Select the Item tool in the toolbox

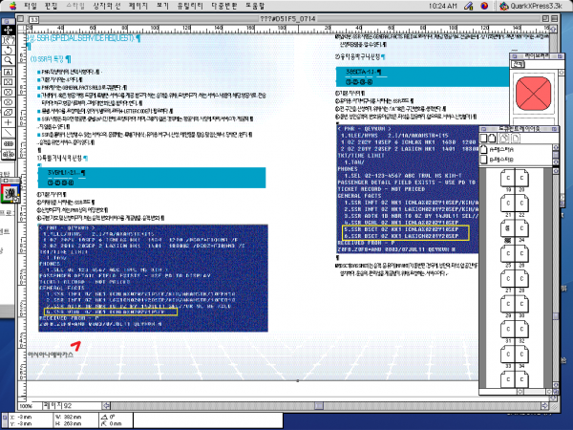click(x=10, y=31)
